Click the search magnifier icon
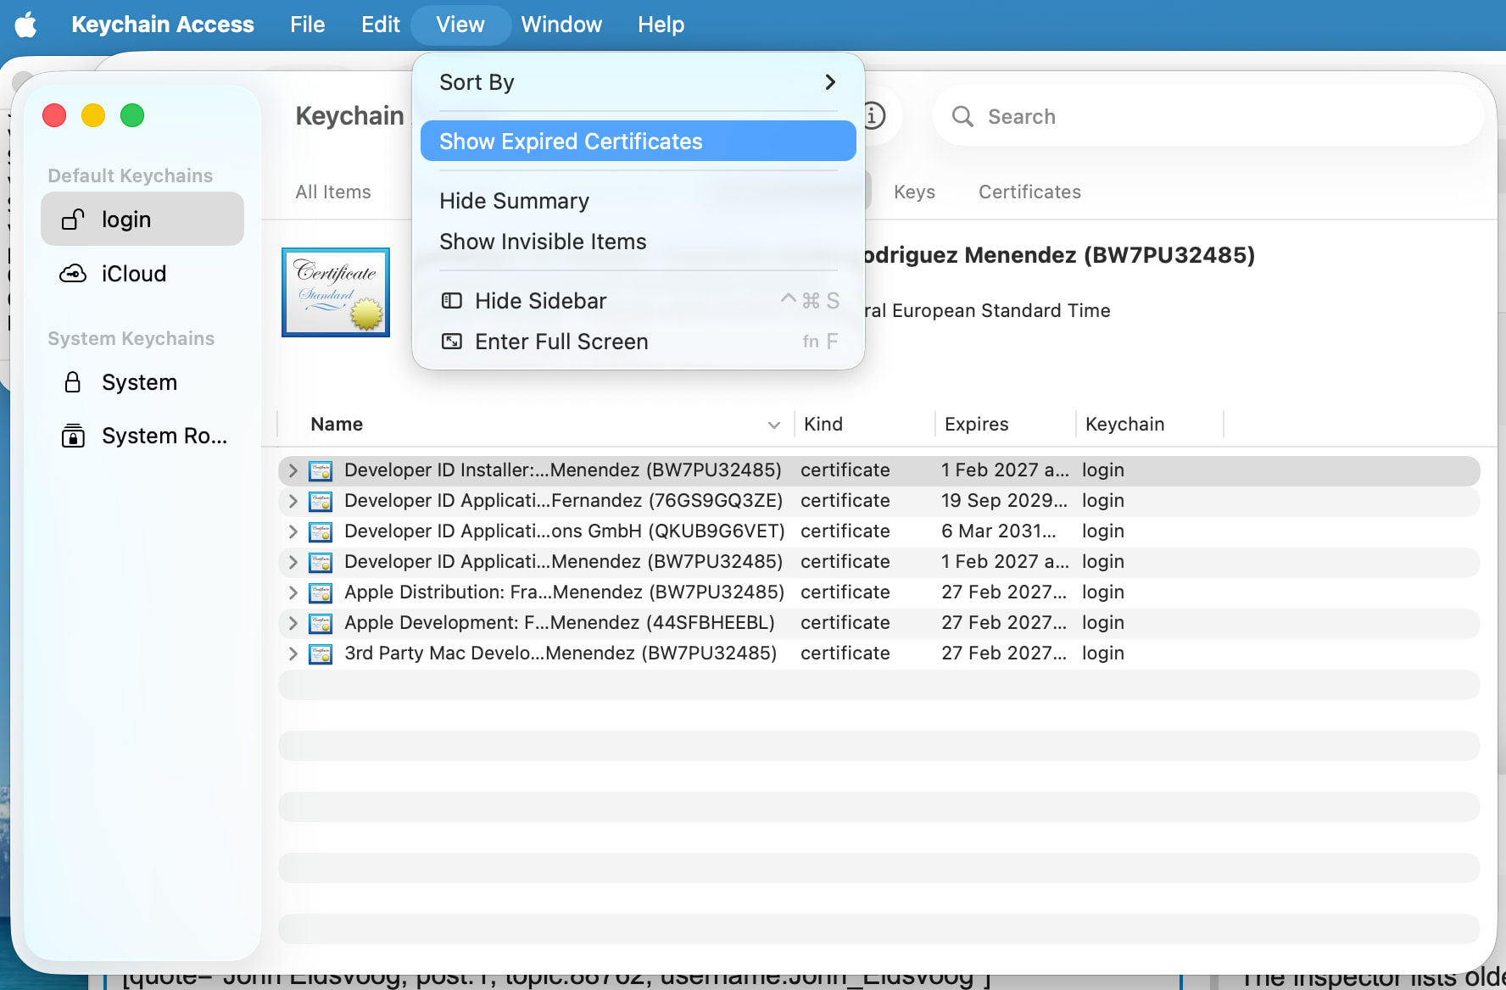 pos(962,116)
